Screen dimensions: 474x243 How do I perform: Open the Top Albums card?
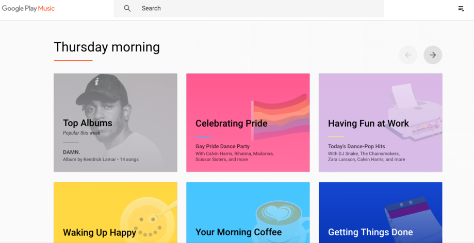point(116,123)
